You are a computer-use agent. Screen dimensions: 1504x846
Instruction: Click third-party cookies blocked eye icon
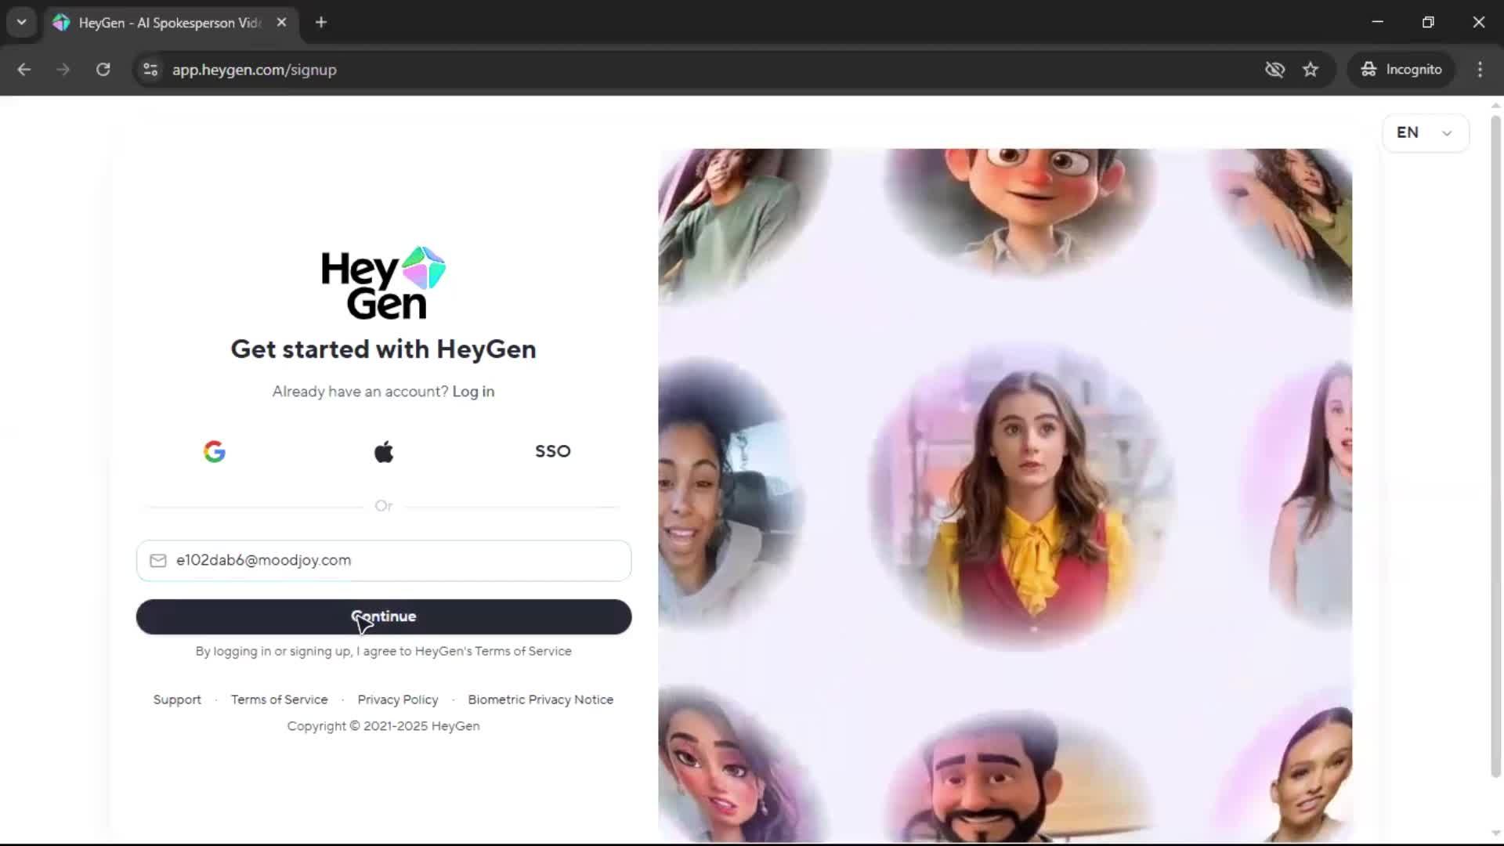click(1274, 70)
